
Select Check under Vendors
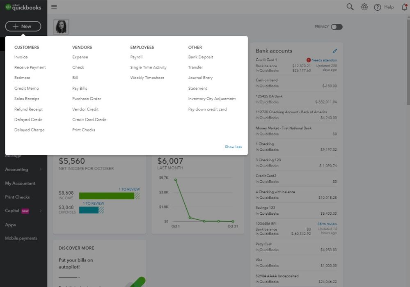[78, 67]
